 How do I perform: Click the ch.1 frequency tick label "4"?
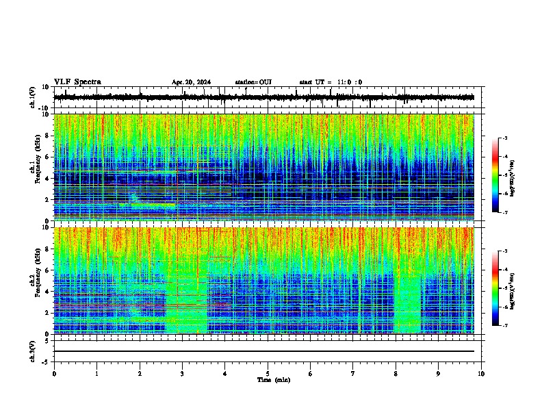(x=48, y=179)
